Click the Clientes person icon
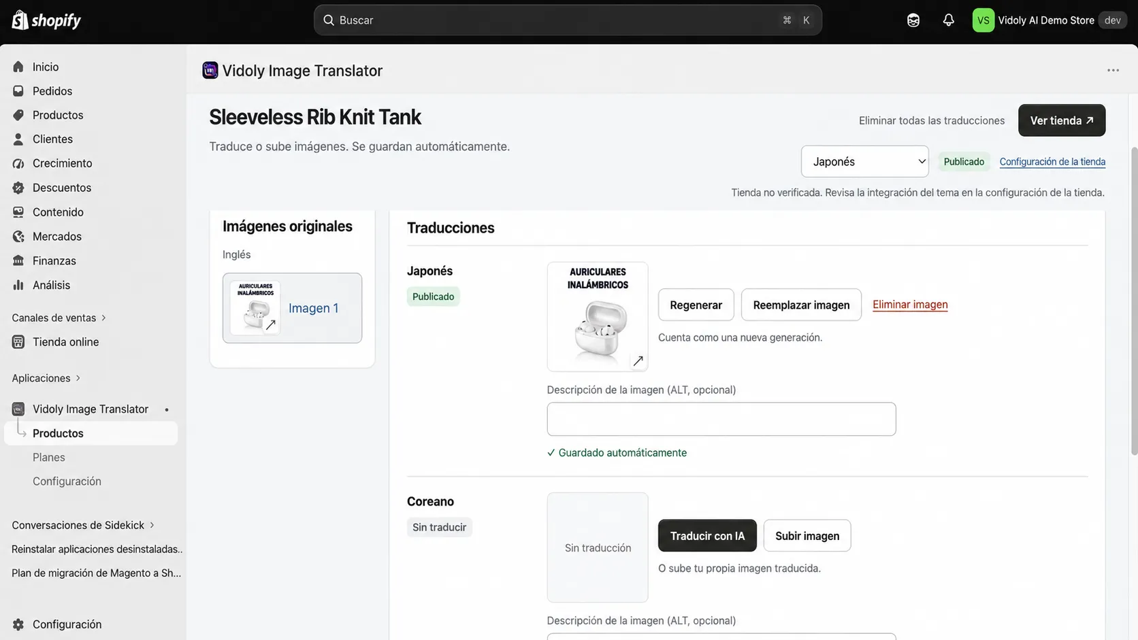The height and width of the screenshot is (640, 1138). tap(18, 139)
